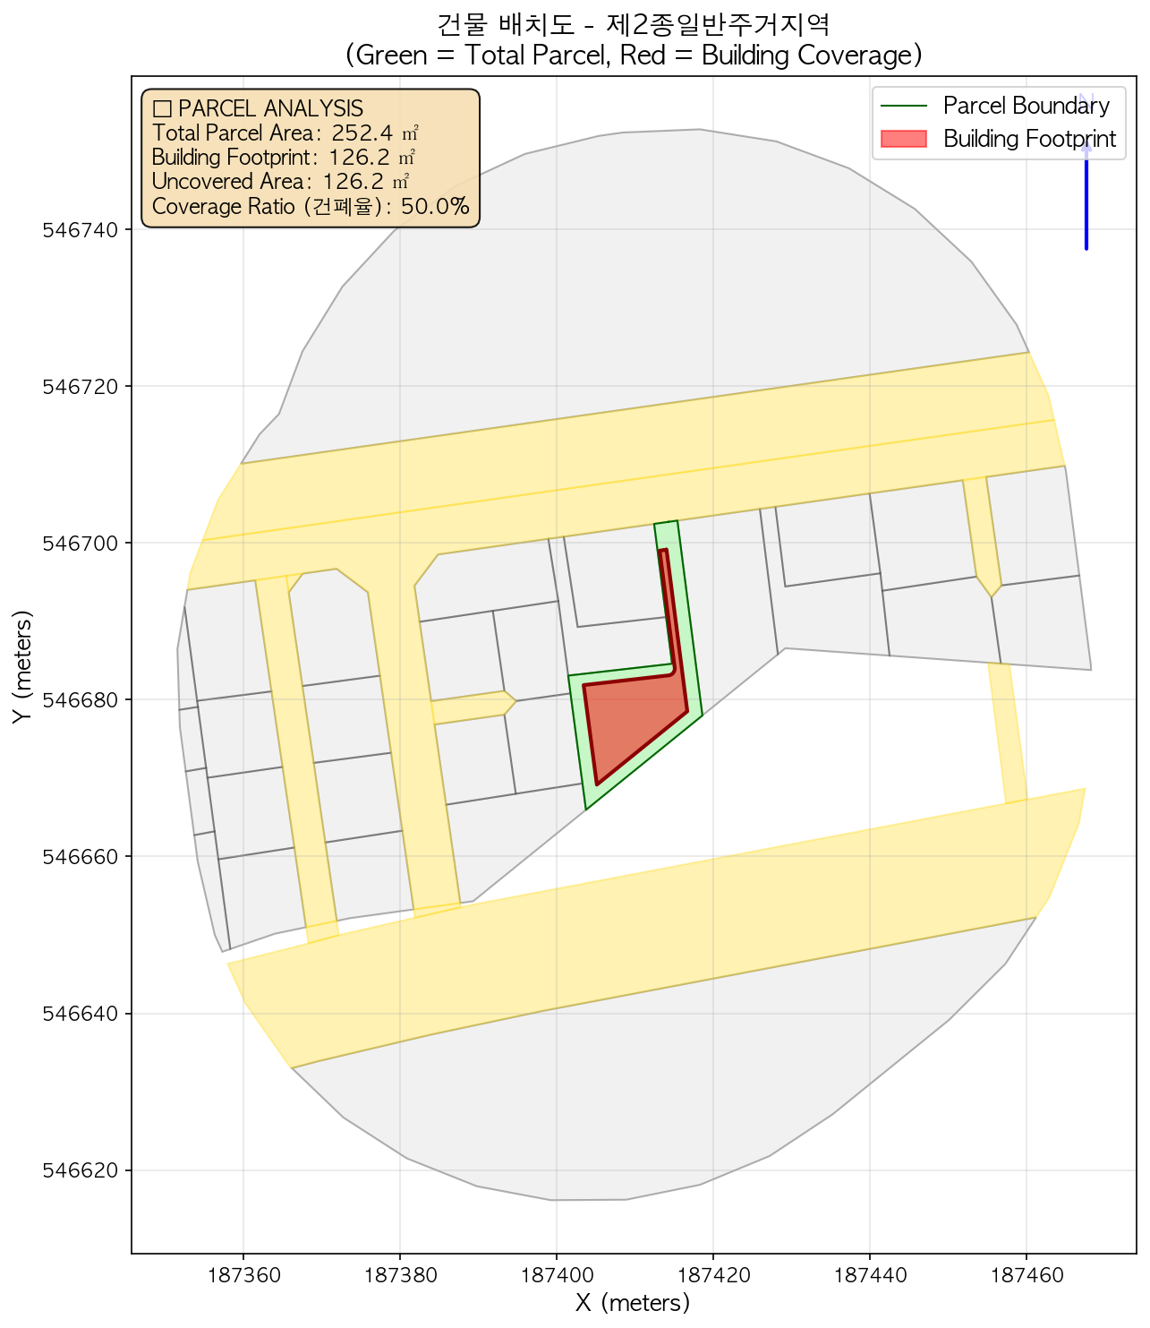1150x1328 pixels.
Task: Click the Coverage Ratio 50.0% text
Action: [x=310, y=207]
